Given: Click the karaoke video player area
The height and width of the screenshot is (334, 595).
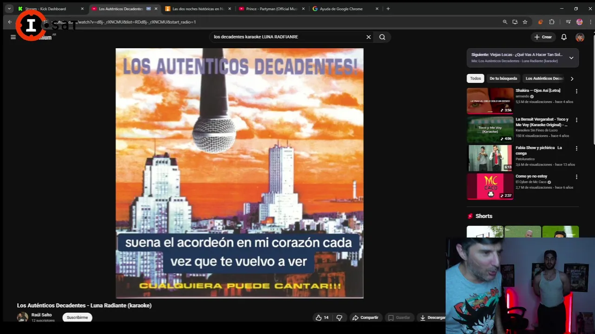Looking at the screenshot, I should pyautogui.click(x=239, y=173).
